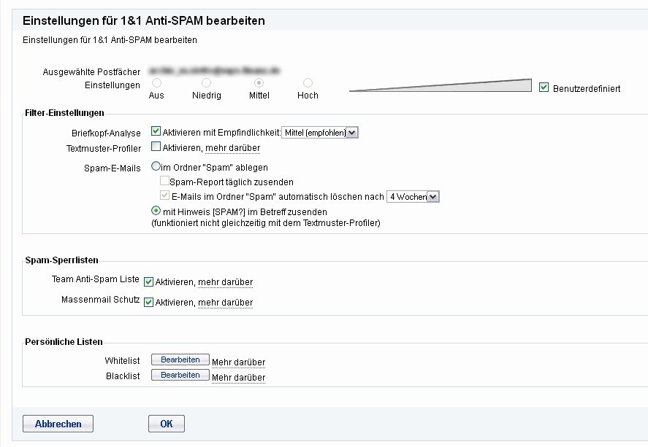Disable the Briefkopf-Analyse checkbox

point(156,132)
